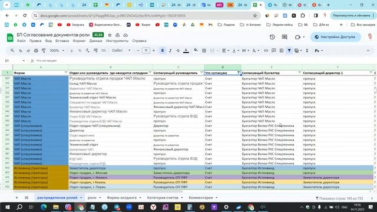
Task: Open the Файл menu
Action: coord(21,41)
